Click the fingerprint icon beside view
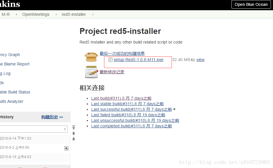Screen dimensions: 273x168 point(193,60)
